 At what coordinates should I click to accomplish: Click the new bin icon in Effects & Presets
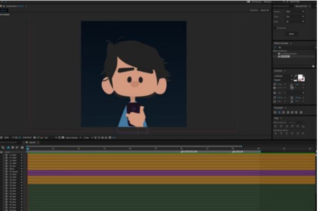pyautogui.click(x=313, y=66)
